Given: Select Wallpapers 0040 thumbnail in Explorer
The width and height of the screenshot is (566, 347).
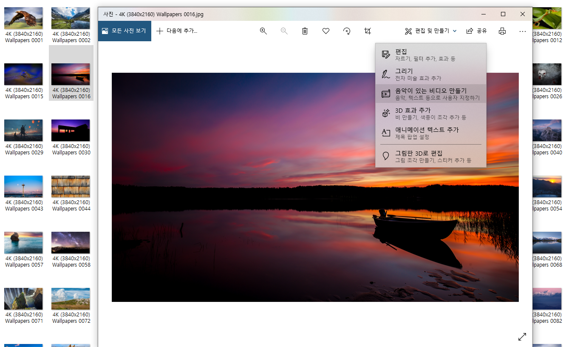Looking at the screenshot, I should (x=547, y=130).
